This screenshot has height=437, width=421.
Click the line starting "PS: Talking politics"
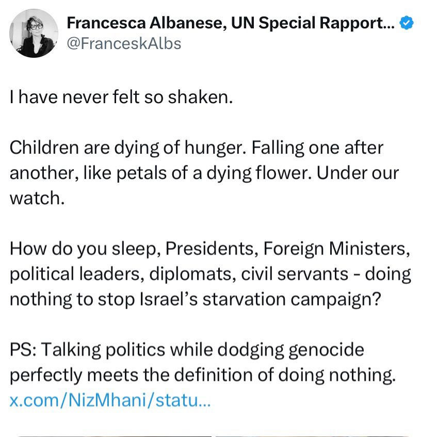(187, 350)
